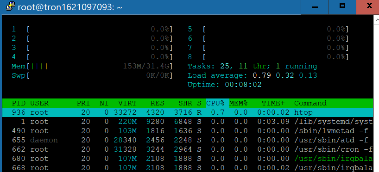Image resolution: width=379 pixels, height=172 pixels.
Task: Sort by the MEM% column header
Action: (238, 103)
